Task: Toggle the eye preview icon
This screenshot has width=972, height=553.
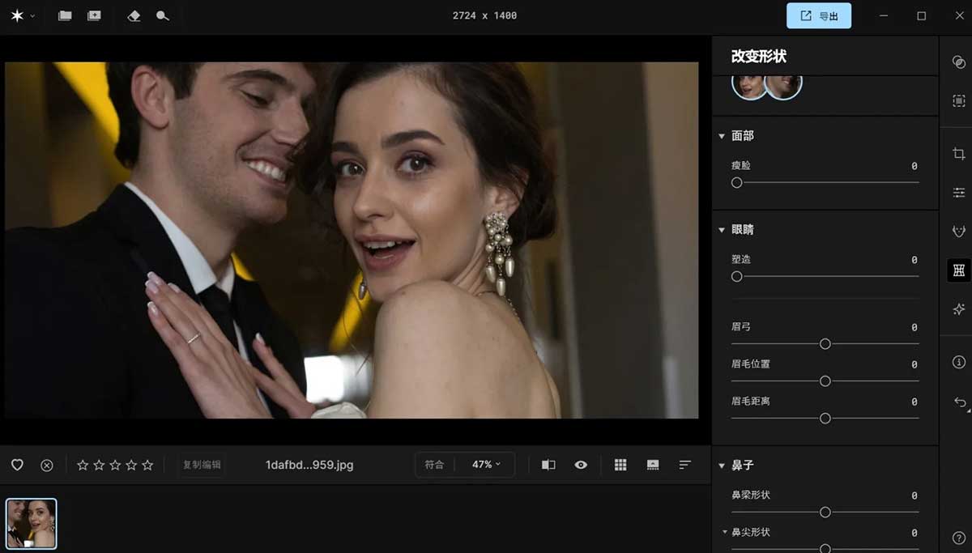Action: pos(581,465)
